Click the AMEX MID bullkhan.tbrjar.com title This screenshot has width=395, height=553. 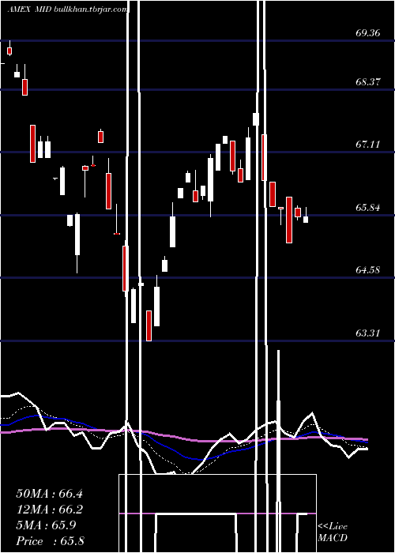tap(68, 9)
